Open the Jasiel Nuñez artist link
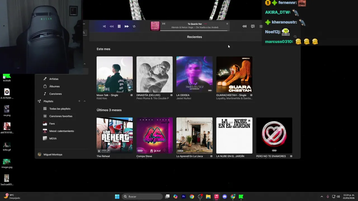The image size is (358, 201). pos(183,98)
